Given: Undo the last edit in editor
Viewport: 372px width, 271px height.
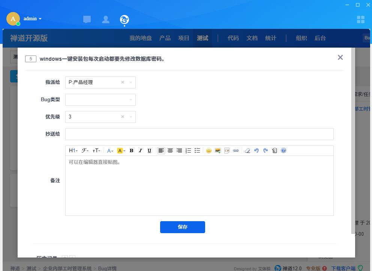Looking at the screenshot, I should (256, 151).
